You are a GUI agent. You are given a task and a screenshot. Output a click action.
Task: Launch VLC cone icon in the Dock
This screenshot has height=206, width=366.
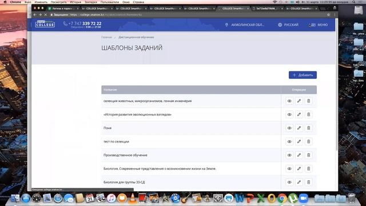[x=133, y=199]
